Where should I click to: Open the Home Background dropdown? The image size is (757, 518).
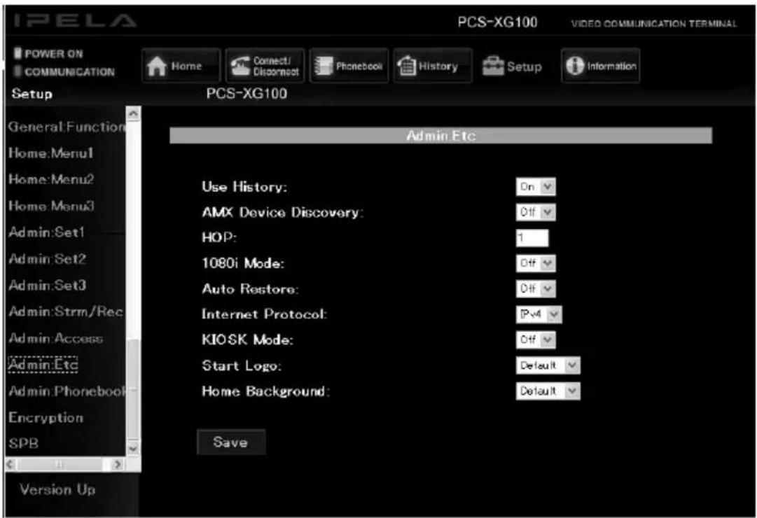point(548,391)
